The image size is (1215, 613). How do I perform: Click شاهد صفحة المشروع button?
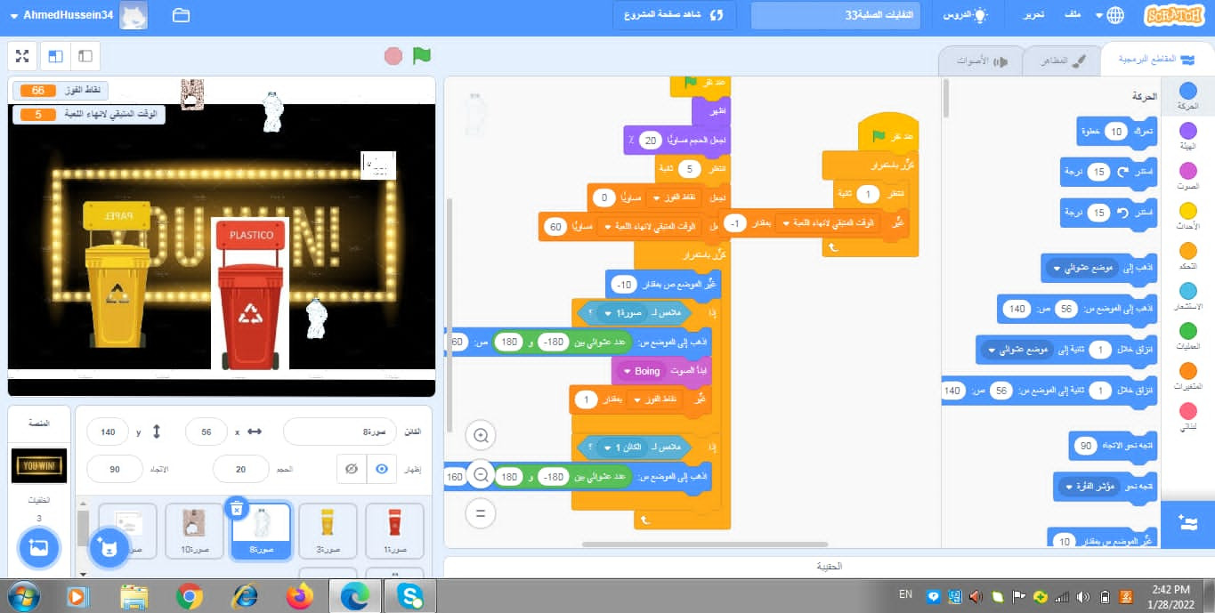(x=675, y=15)
